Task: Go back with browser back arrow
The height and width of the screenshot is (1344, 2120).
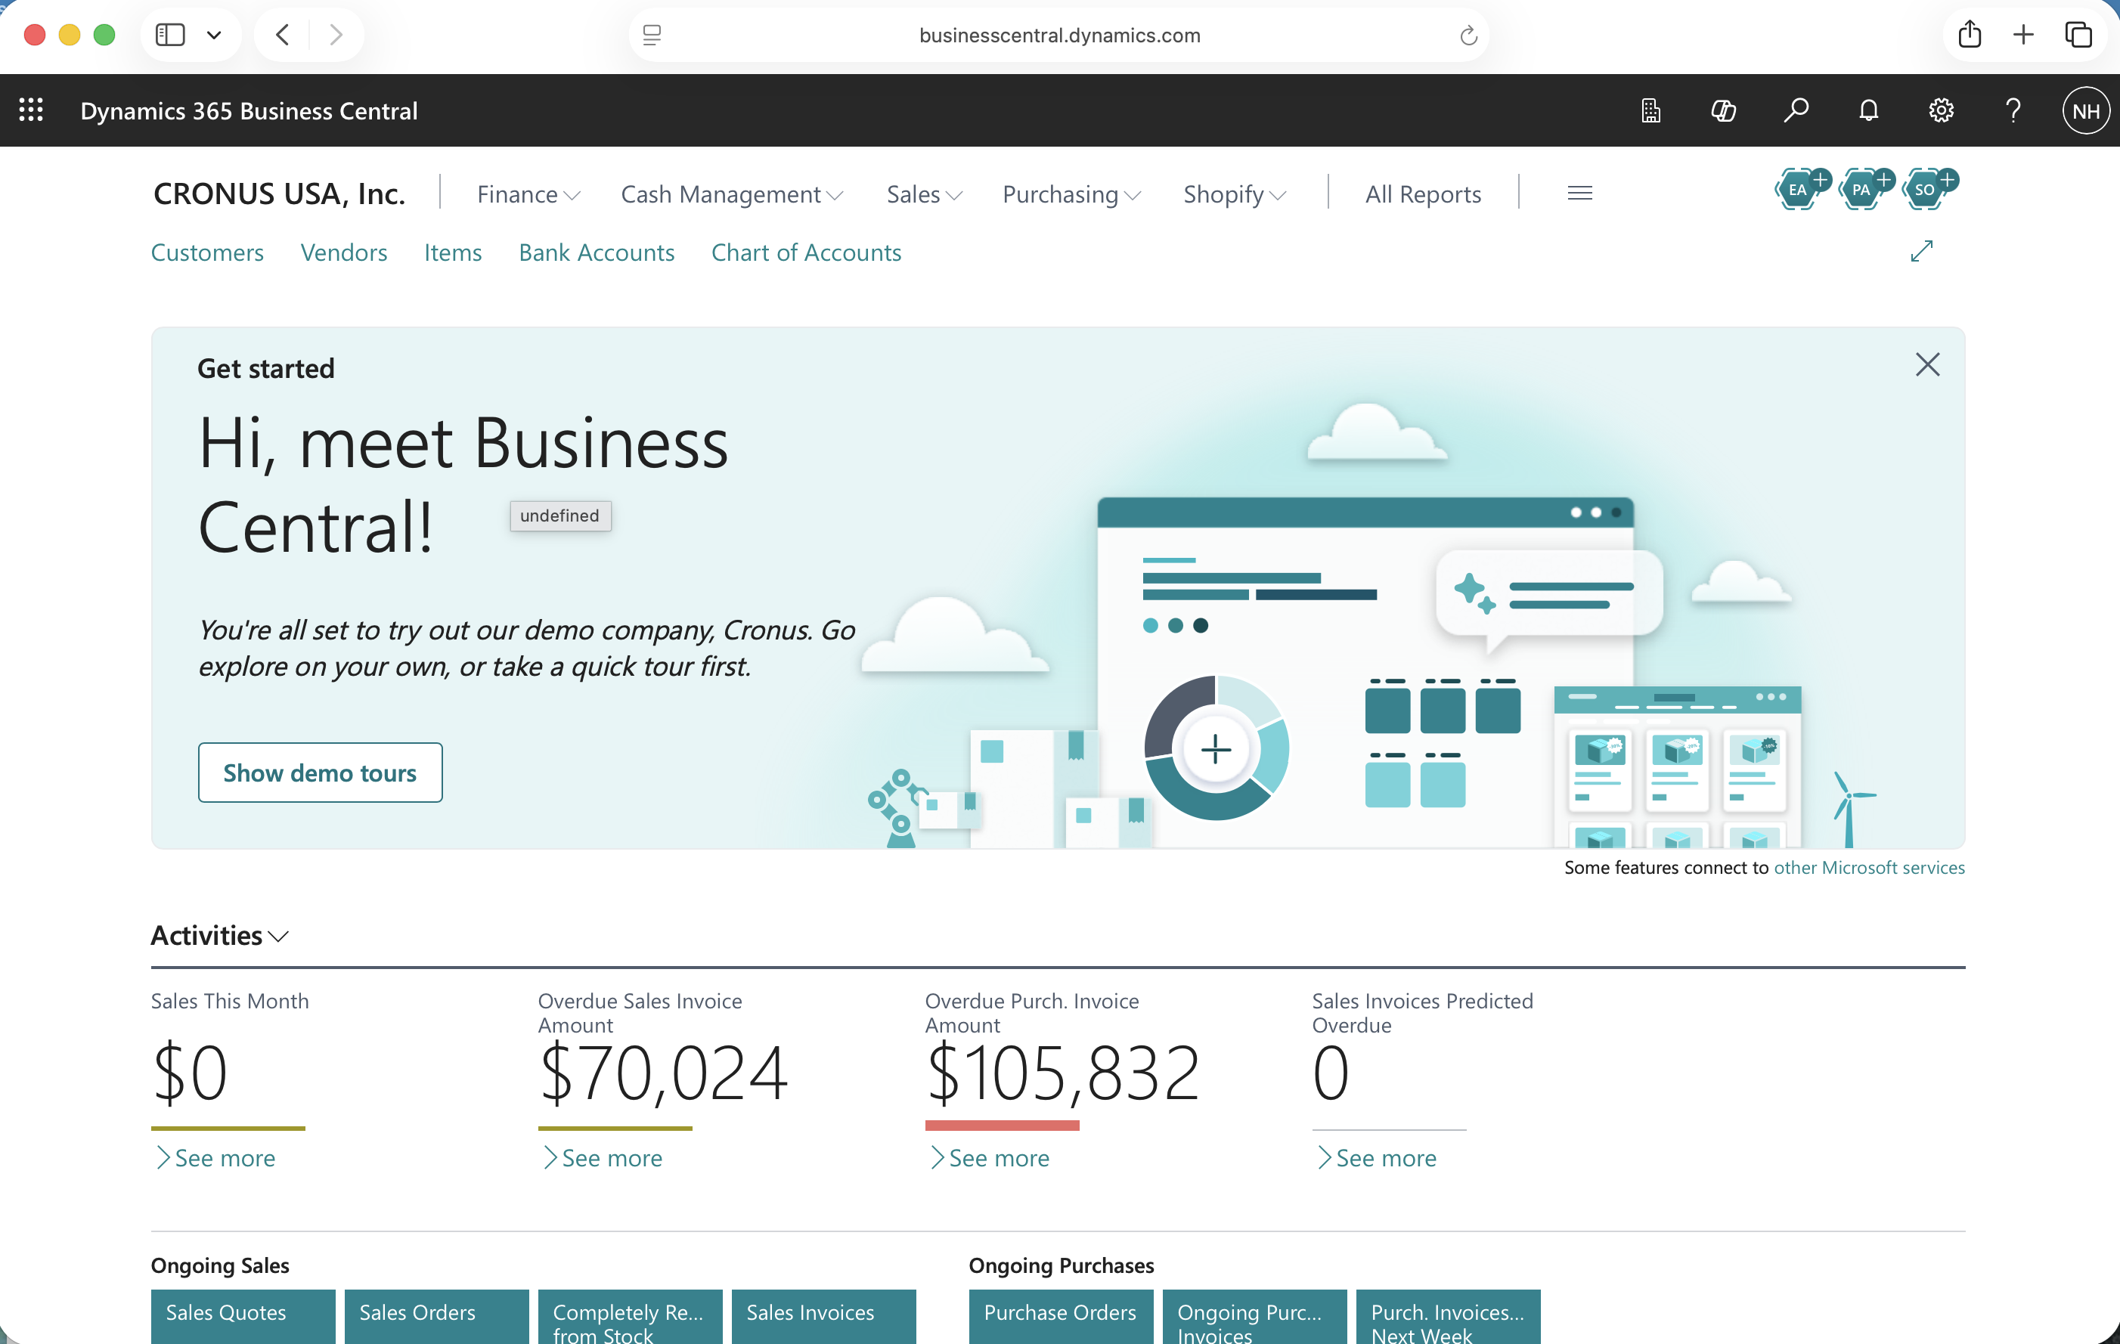Action: [283, 36]
